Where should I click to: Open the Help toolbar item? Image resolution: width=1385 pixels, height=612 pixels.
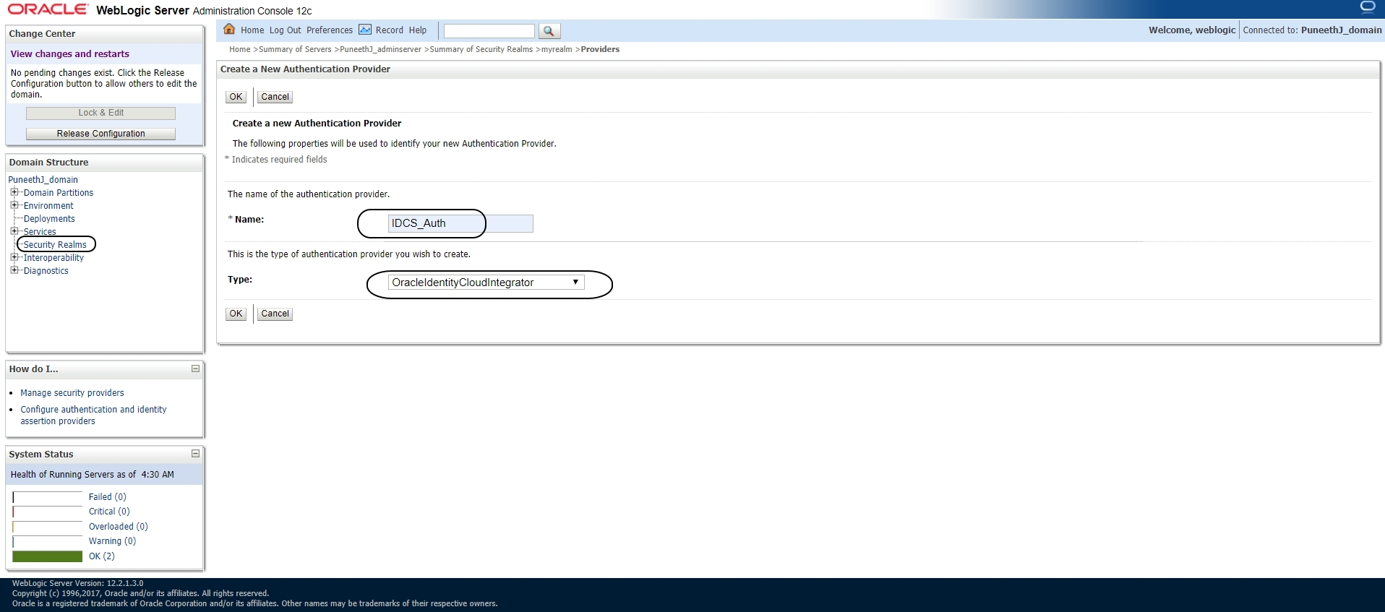(x=418, y=30)
